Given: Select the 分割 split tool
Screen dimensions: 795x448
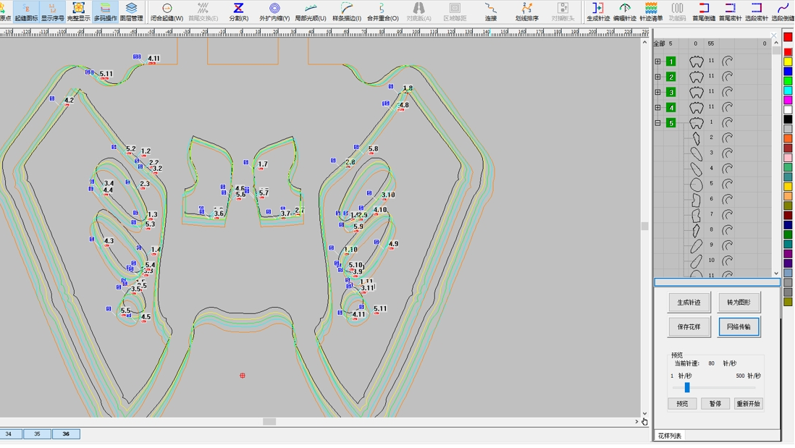Looking at the screenshot, I should point(238,12).
